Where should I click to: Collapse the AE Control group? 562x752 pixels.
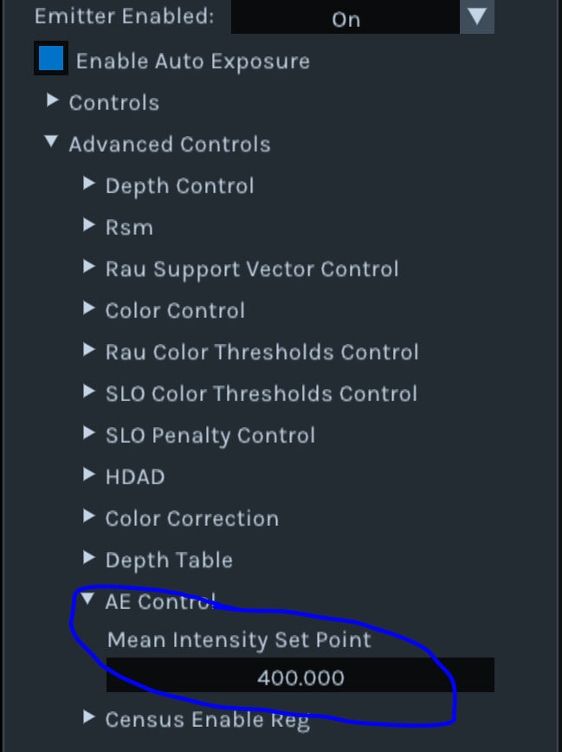click(88, 600)
